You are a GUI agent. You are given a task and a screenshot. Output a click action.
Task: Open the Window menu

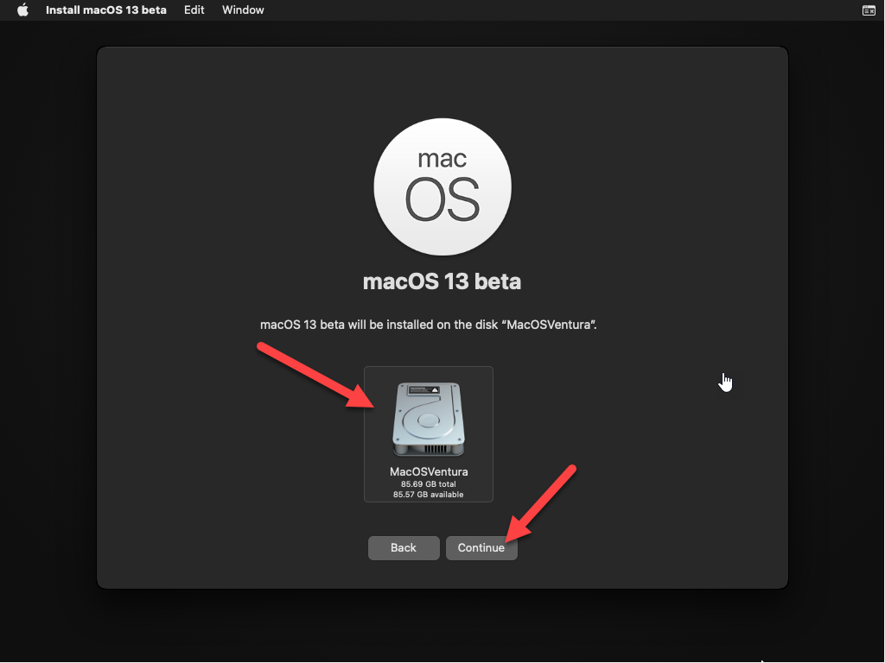243,10
